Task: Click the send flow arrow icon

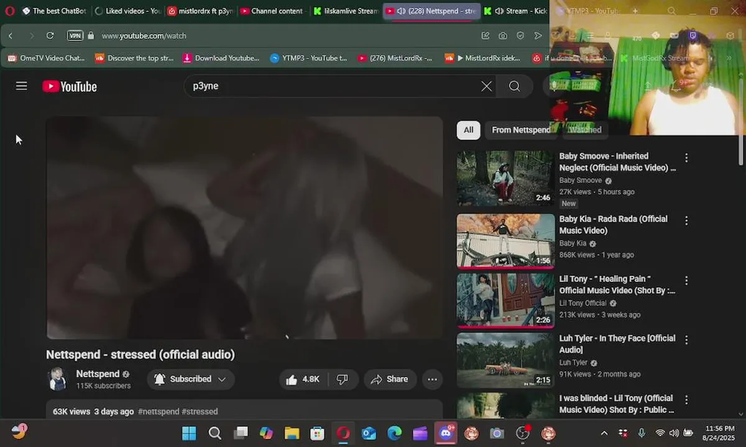Action: [x=538, y=35]
